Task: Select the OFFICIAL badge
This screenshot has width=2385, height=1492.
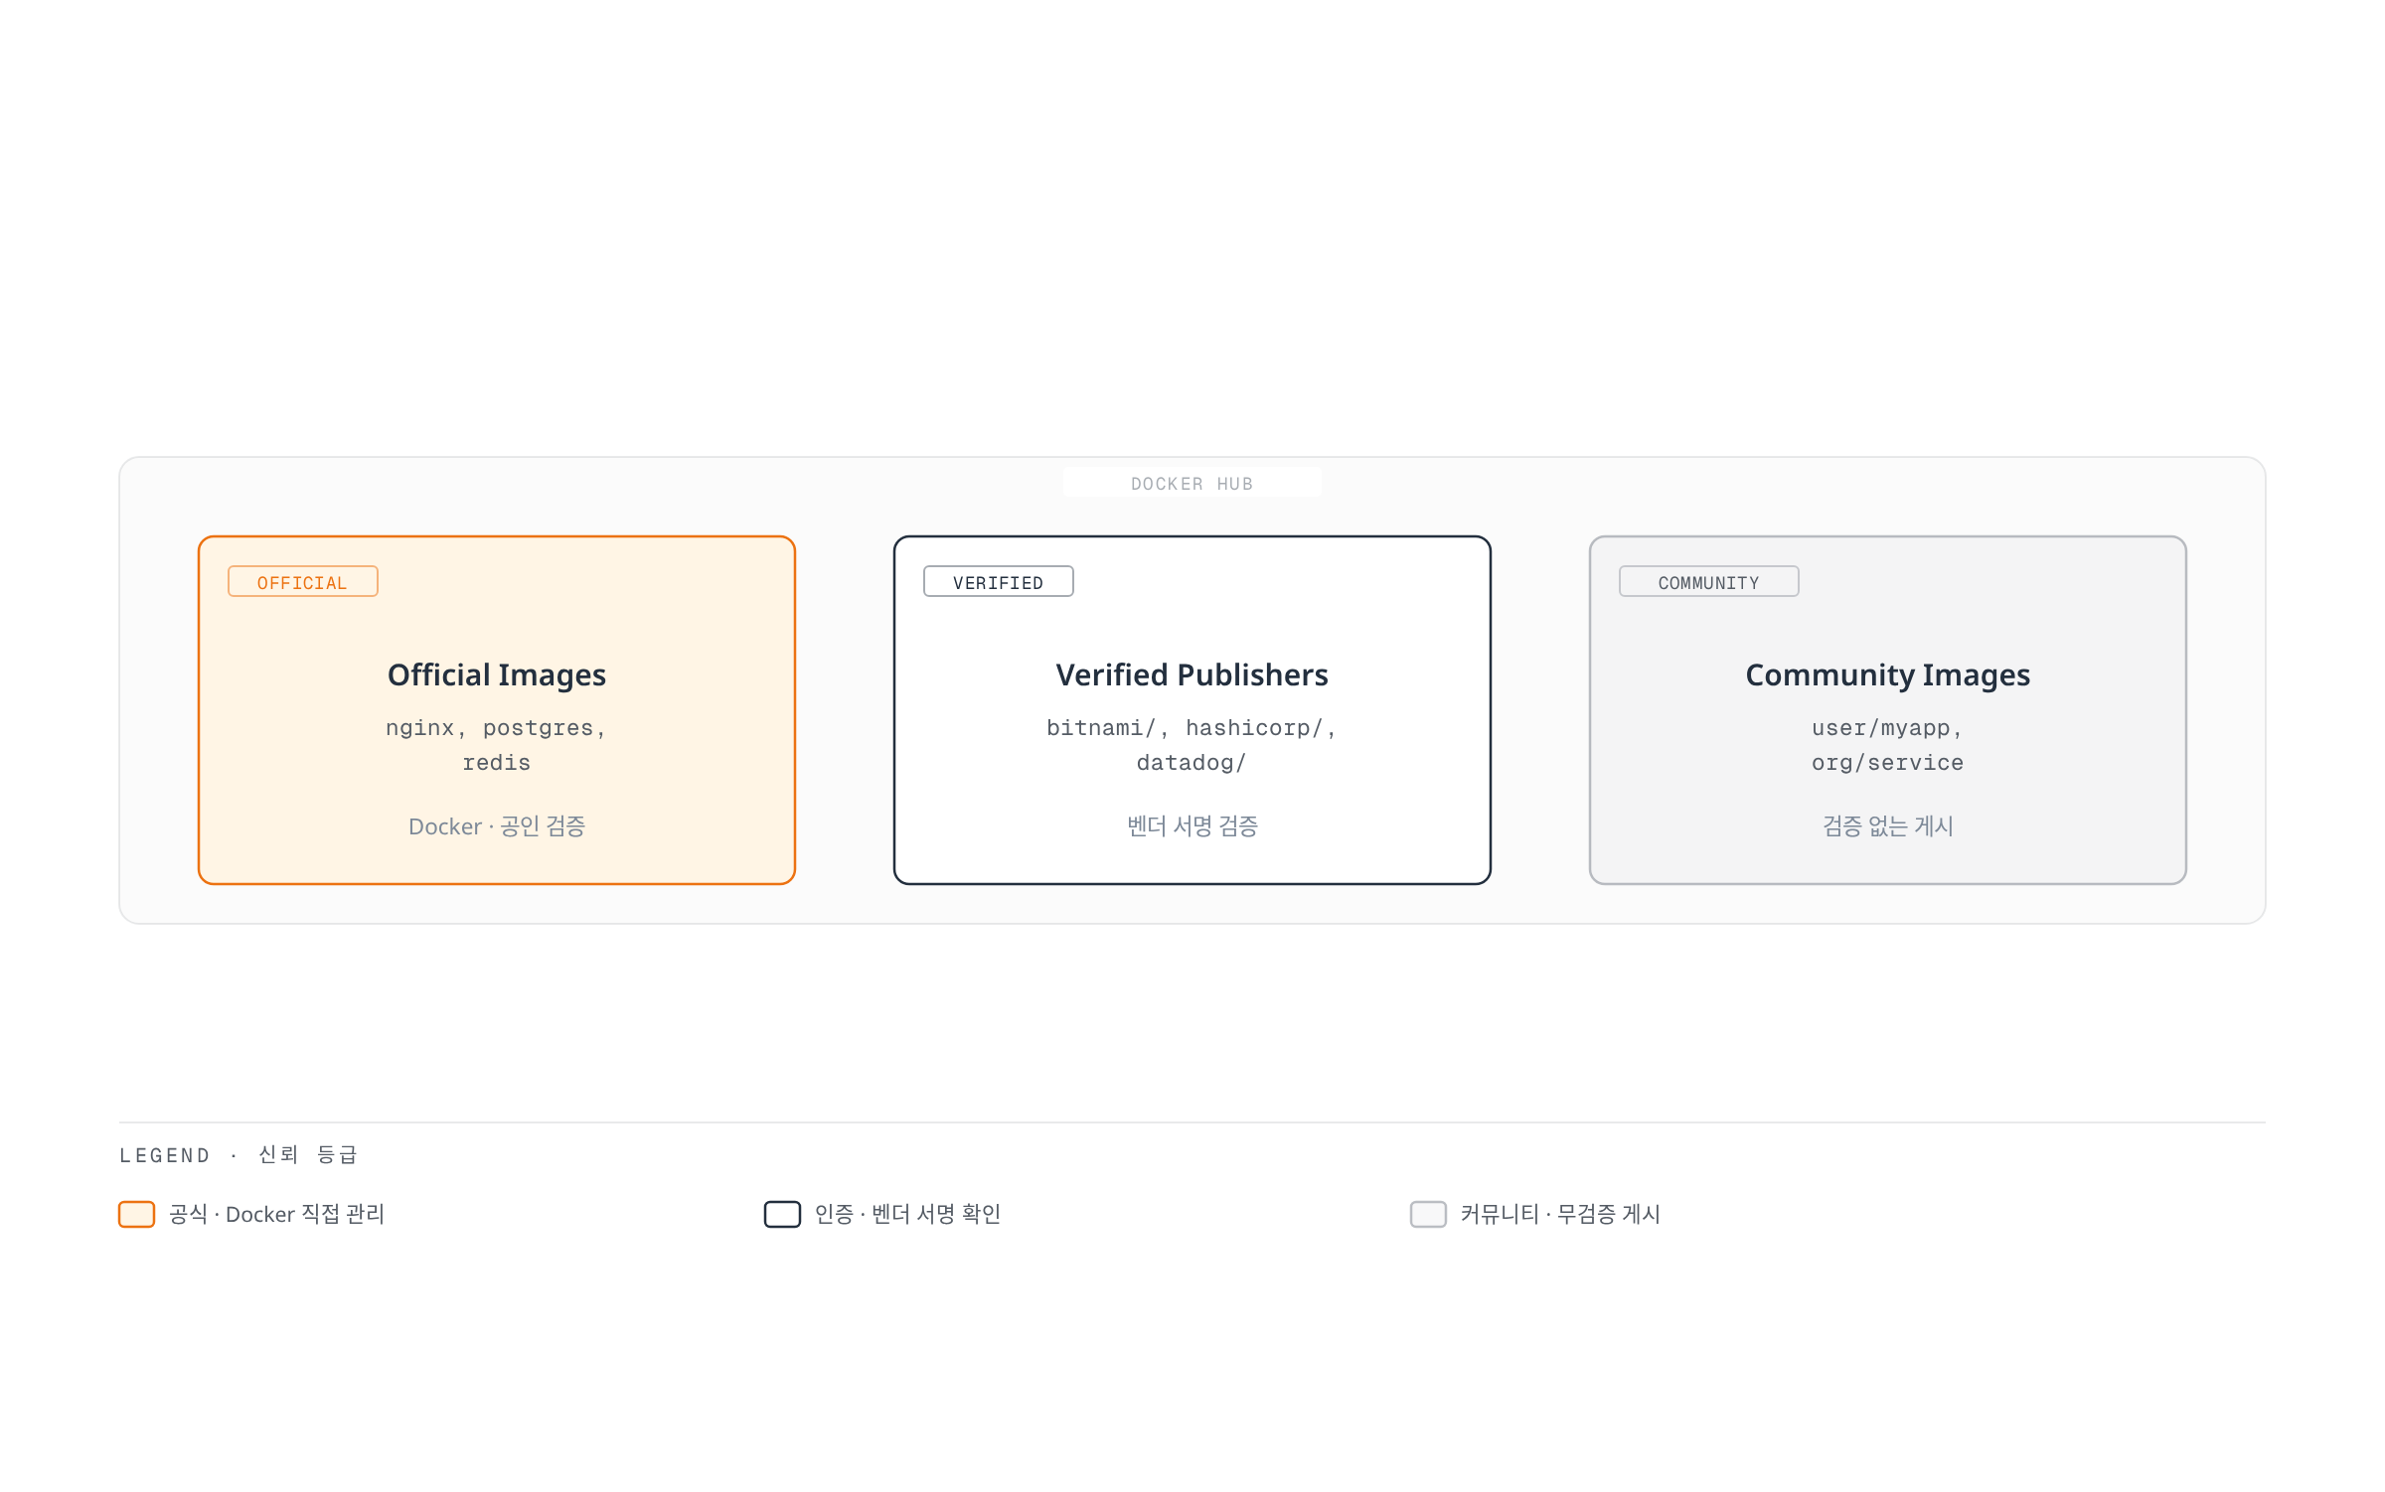Action: pyautogui.click(x=303, y=582)
